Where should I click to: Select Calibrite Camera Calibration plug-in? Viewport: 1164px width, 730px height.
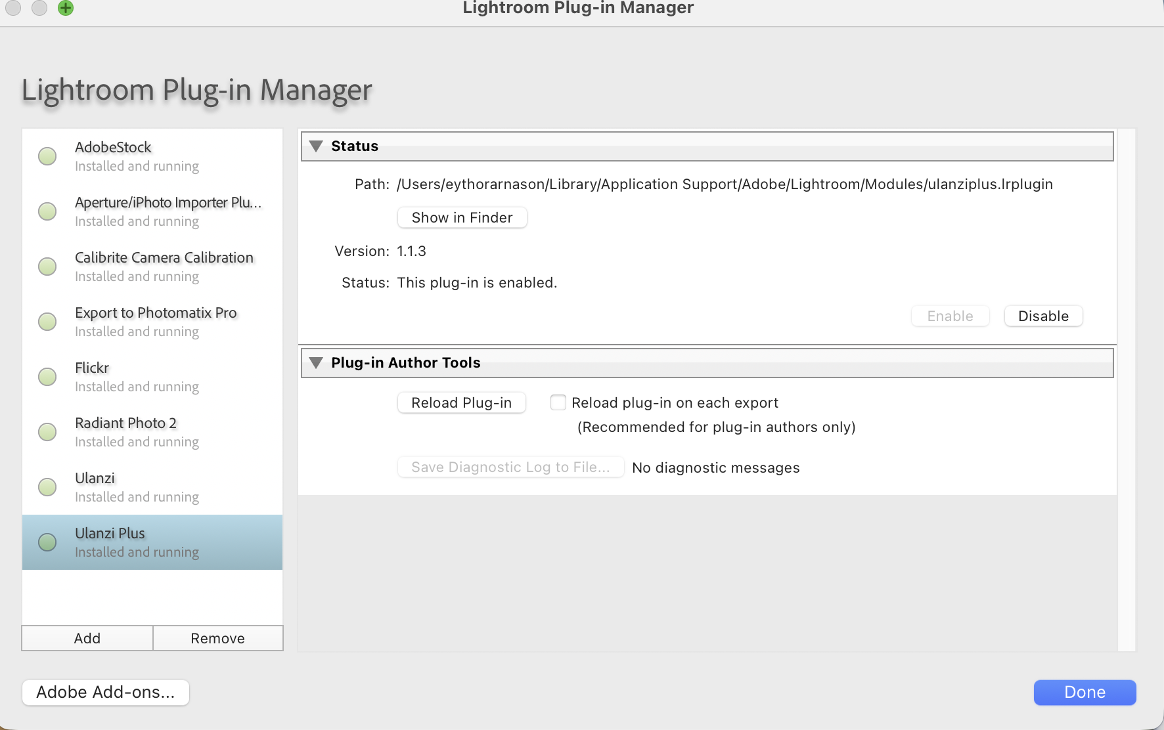tap(152, 267)
